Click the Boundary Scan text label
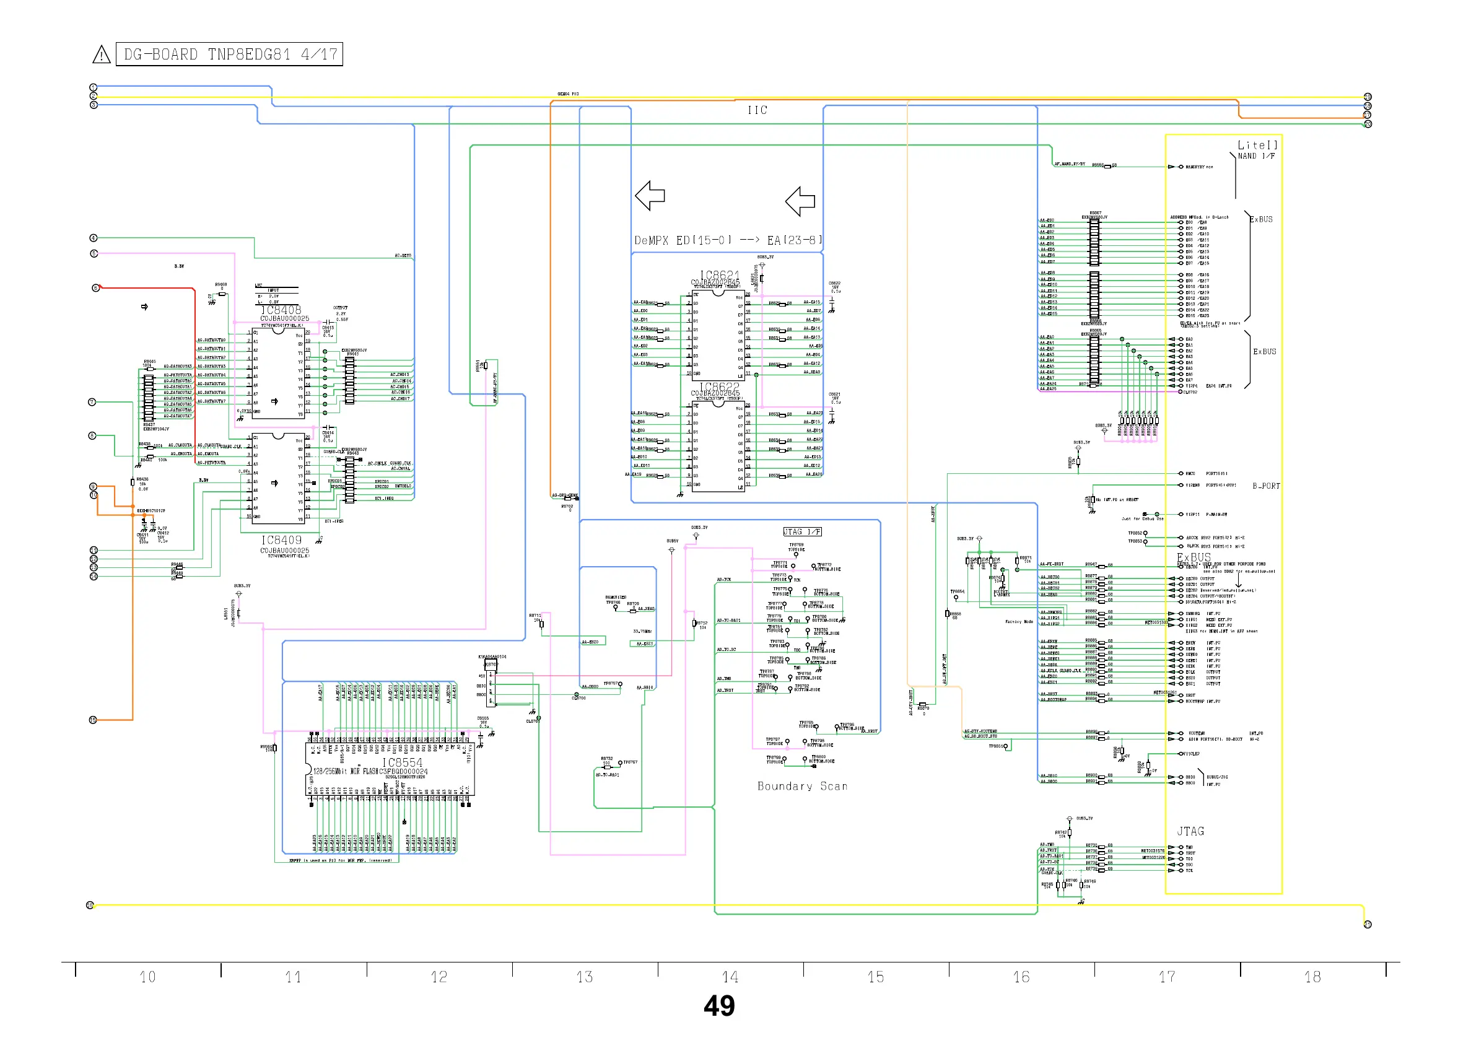Screen dimensions: 1471x1043 pyautogui.click(x=802, y=787)
